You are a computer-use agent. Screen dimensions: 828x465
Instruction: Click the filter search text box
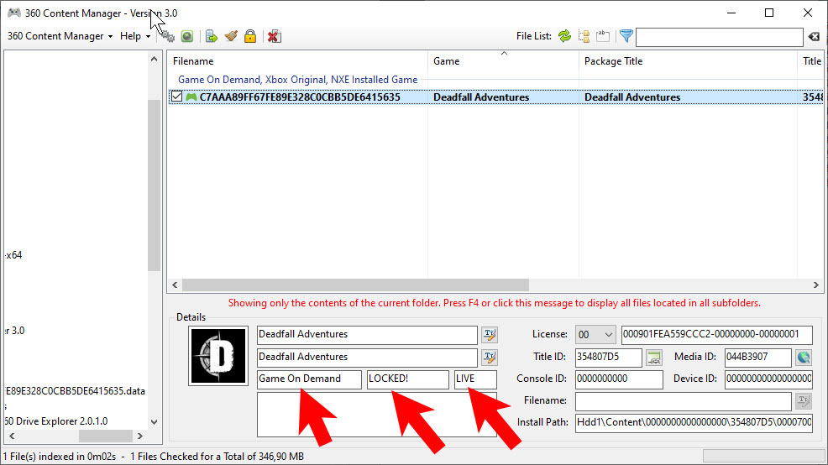point(719,38)
